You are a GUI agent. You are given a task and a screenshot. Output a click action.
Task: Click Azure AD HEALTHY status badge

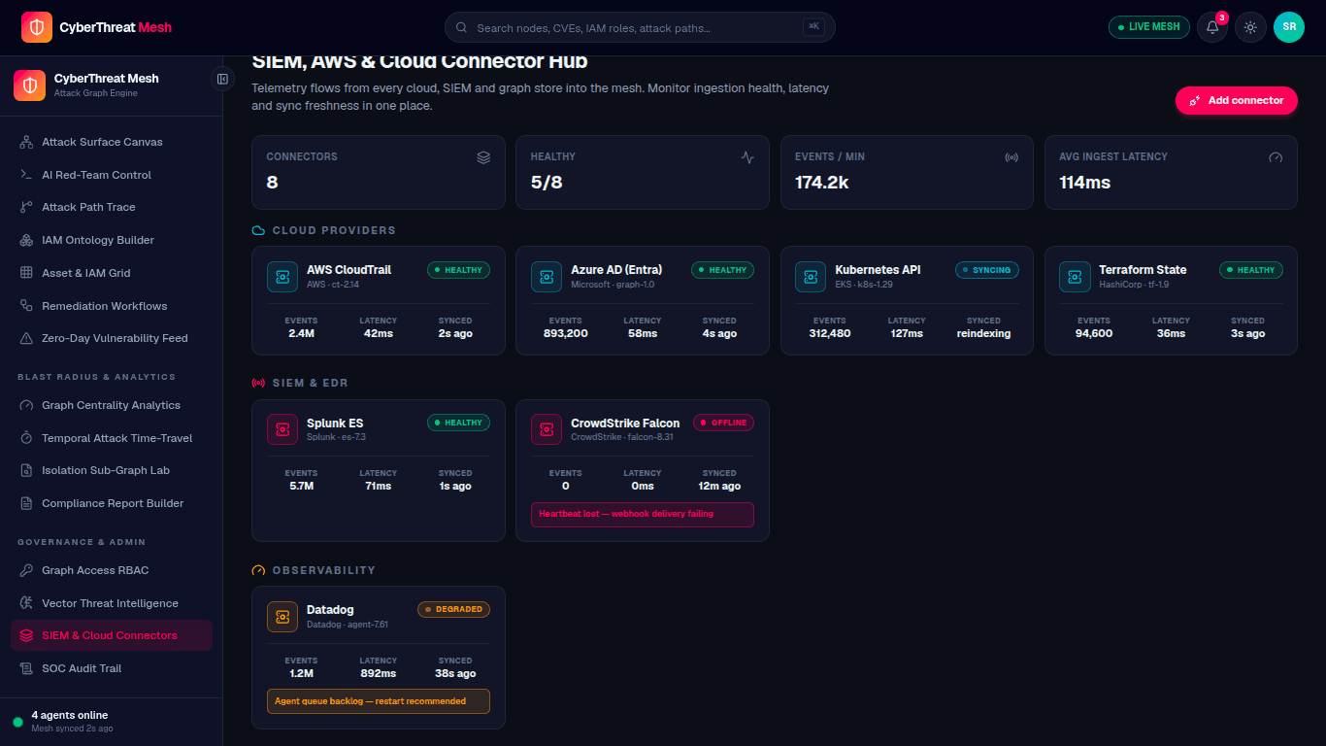click(x=723, y=270)
